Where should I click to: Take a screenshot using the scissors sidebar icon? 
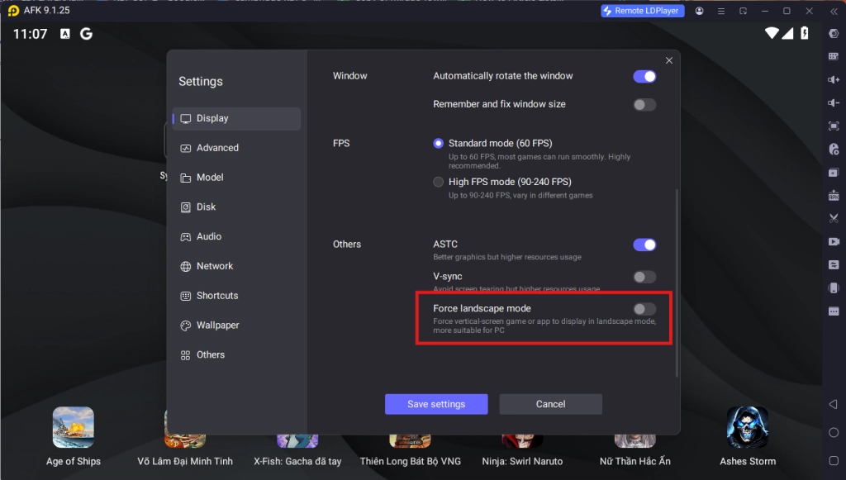pyautogui.click(x=834, y=218)
